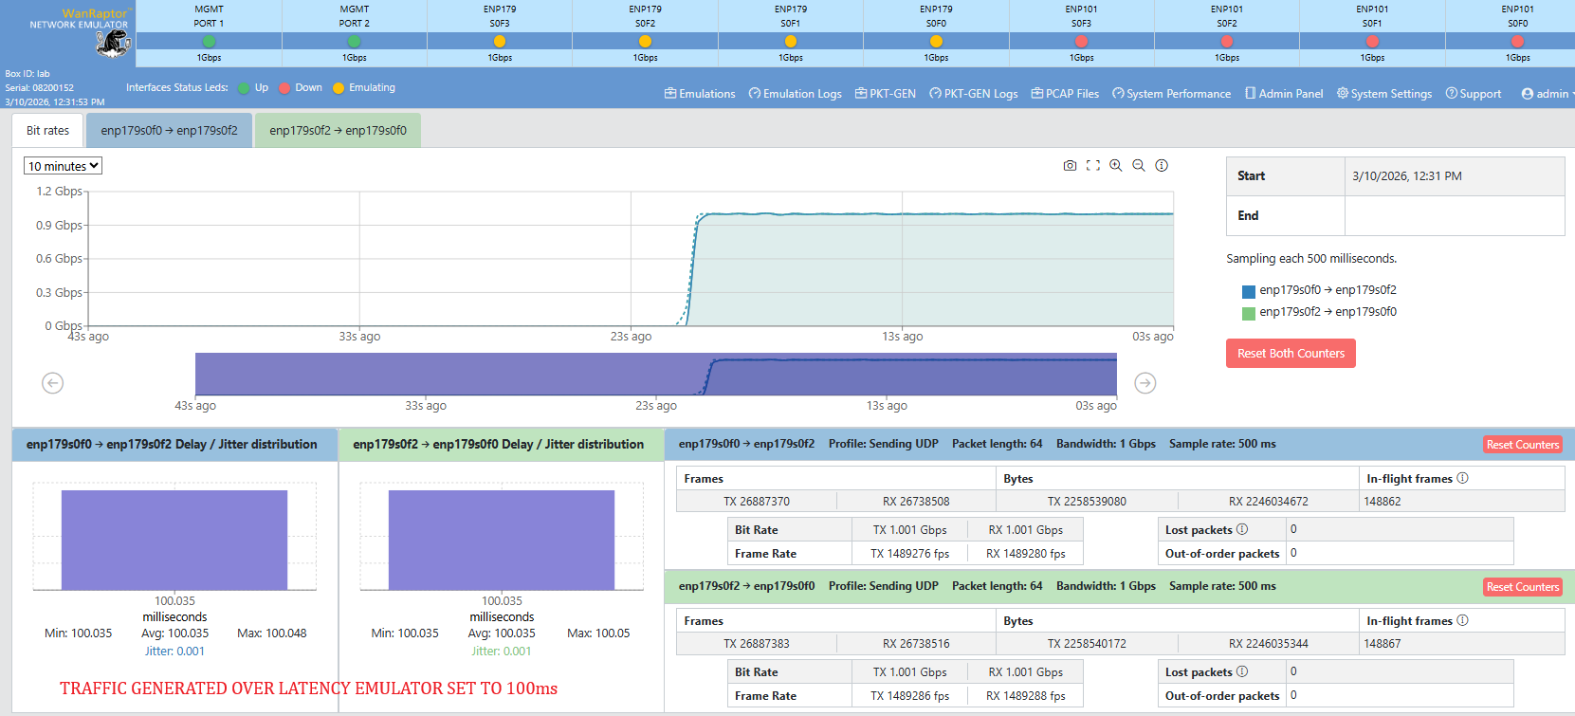Reset Counters for enp179s0f2 → enp179s0f0 stream
This screenshot has height=716, width=1575.
[1522, 587]
